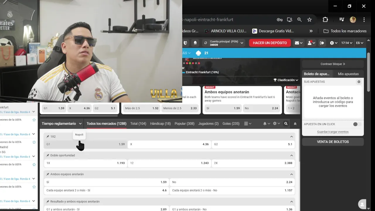Select Todos los mercados (1288) tab
375x211 pixels.
point(106,124)
